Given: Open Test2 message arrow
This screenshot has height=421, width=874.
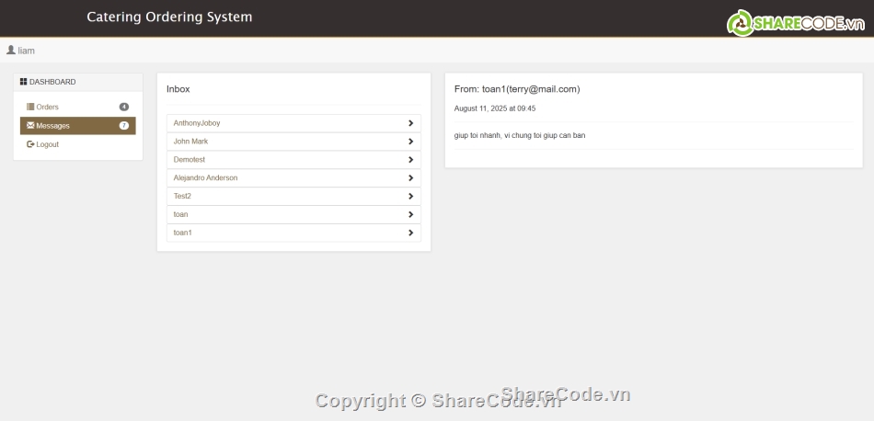Looking at the screenshot, I should pos(411,196).
